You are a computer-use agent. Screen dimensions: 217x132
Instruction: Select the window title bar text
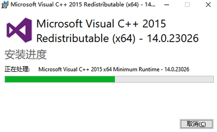83,5
